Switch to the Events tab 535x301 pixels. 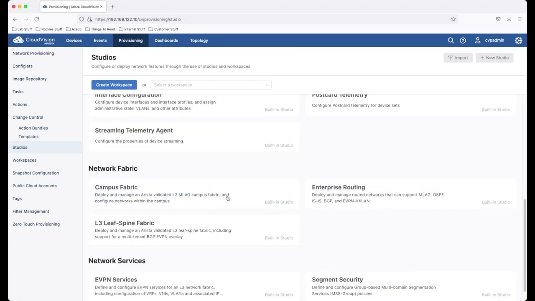(100, 41)
